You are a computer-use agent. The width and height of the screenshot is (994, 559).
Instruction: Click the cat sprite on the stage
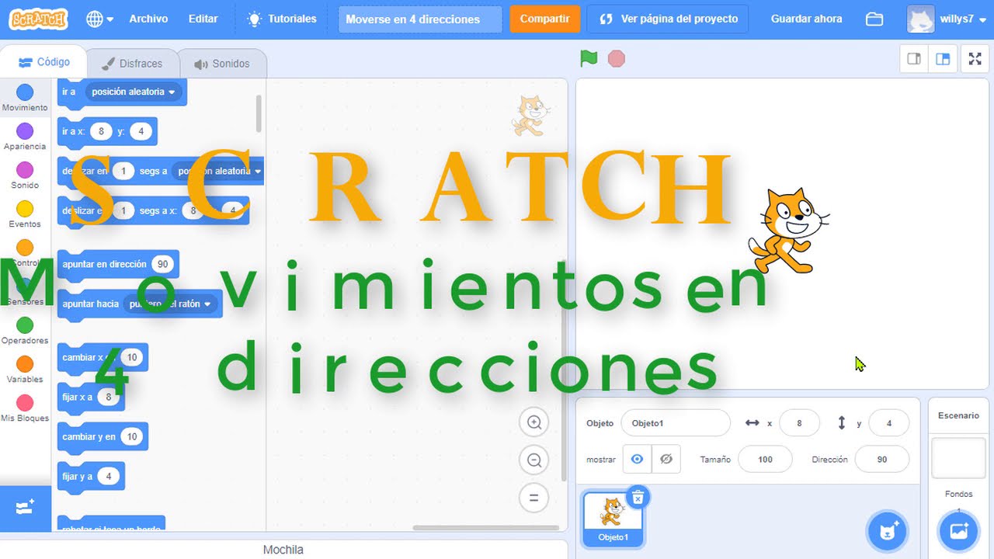pos(787,231)
